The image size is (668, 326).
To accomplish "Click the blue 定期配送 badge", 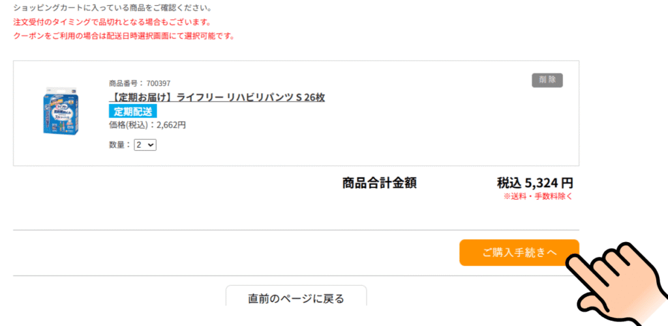I will (x=133, y=111).
